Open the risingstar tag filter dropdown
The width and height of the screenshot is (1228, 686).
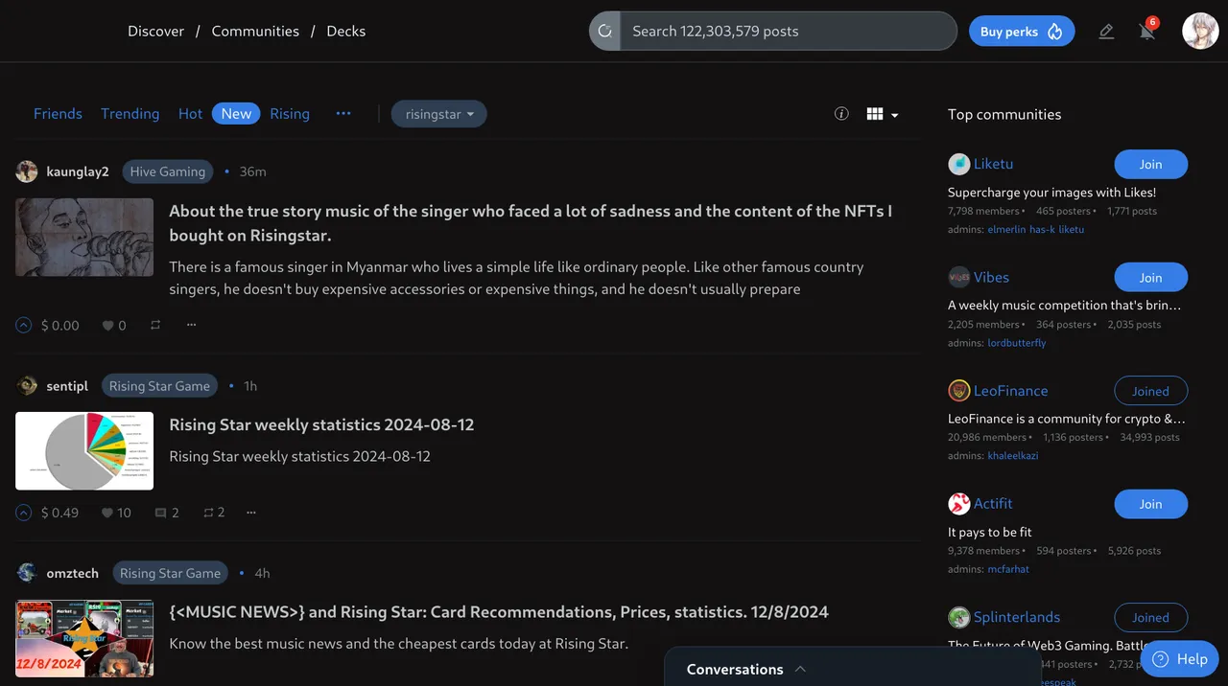click(438, 114)
